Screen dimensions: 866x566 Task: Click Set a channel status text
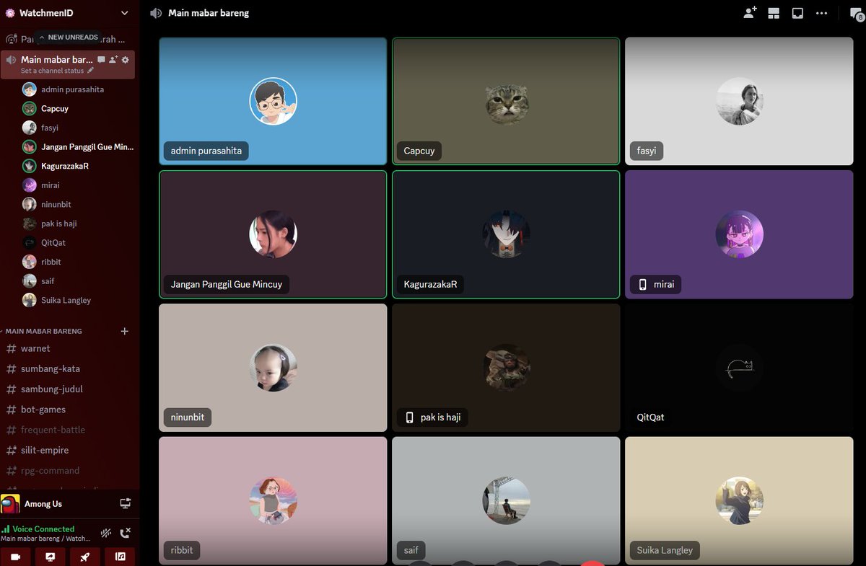(52, 71)
